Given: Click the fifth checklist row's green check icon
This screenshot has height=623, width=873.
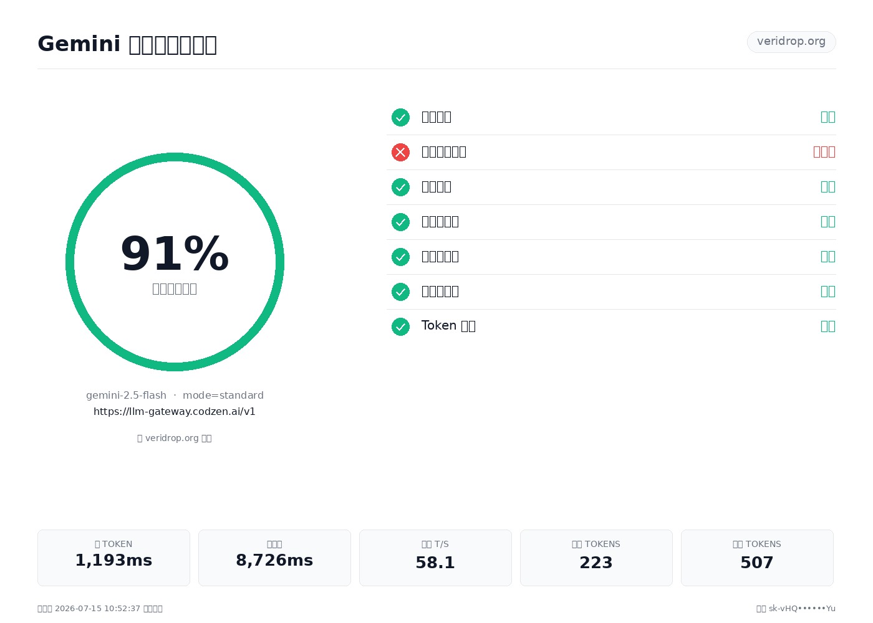Looking at the screenshot, I should click(400, 257).
